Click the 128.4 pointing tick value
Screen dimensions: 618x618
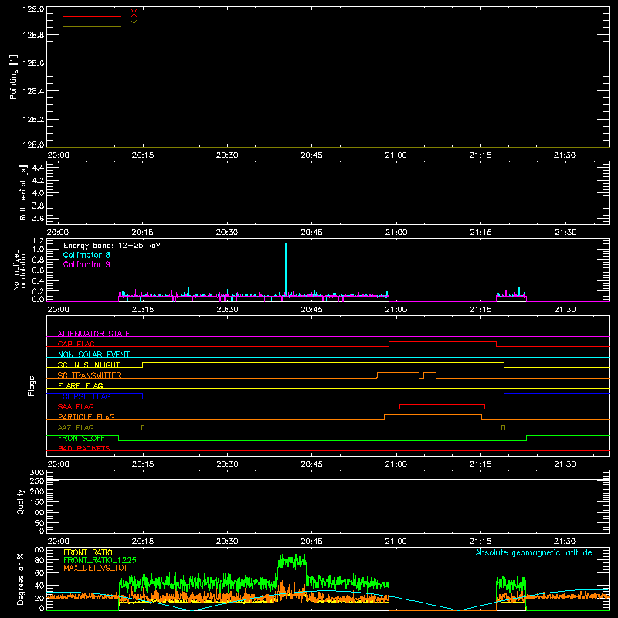point(33,91)
